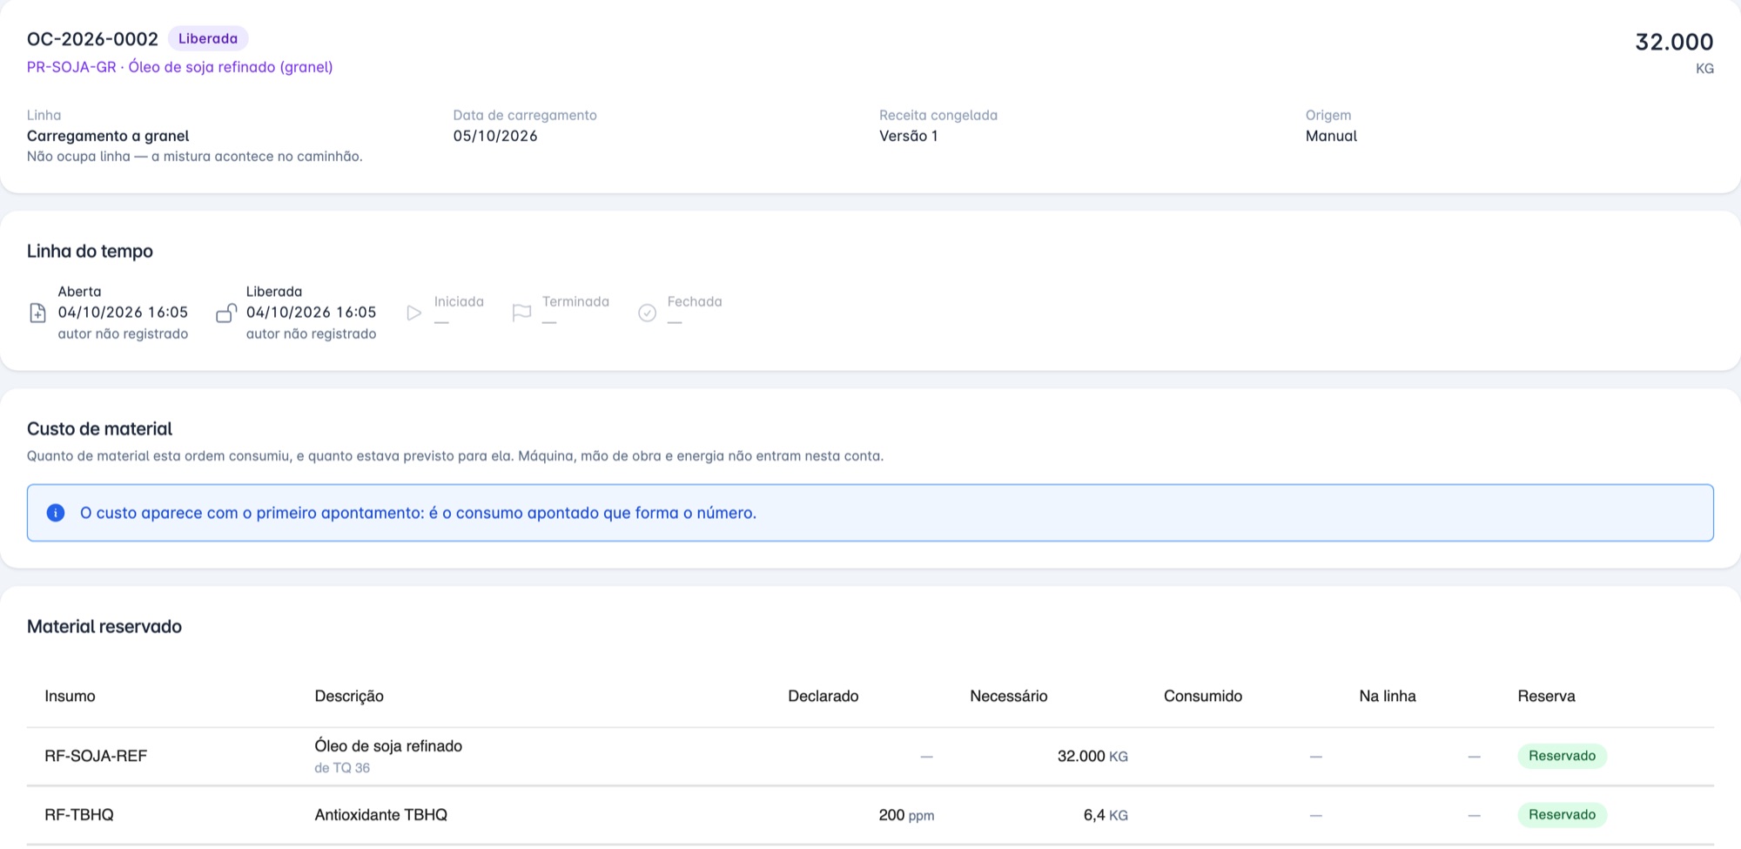The image size is (1741, 849).
Task: Click the Terminada flag icon
Action: (x=521, y=313)
